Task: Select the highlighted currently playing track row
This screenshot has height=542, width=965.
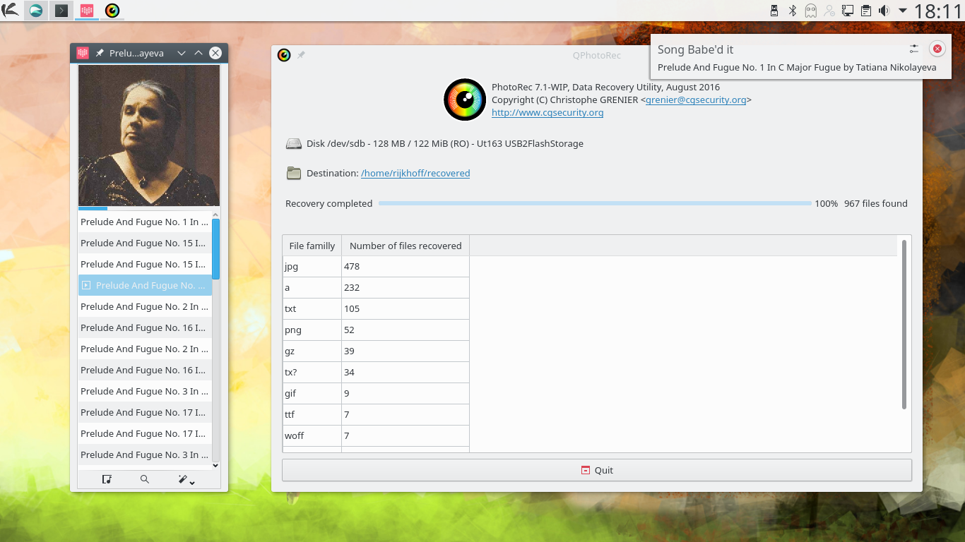Action: pos(145,285)
